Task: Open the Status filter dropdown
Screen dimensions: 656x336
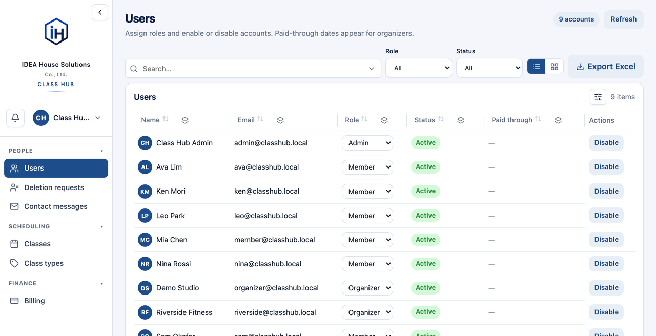Action: click(x=489, y=68)
